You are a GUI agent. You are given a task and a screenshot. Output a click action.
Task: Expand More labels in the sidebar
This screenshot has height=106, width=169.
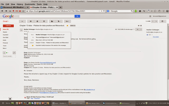(5, 48)
